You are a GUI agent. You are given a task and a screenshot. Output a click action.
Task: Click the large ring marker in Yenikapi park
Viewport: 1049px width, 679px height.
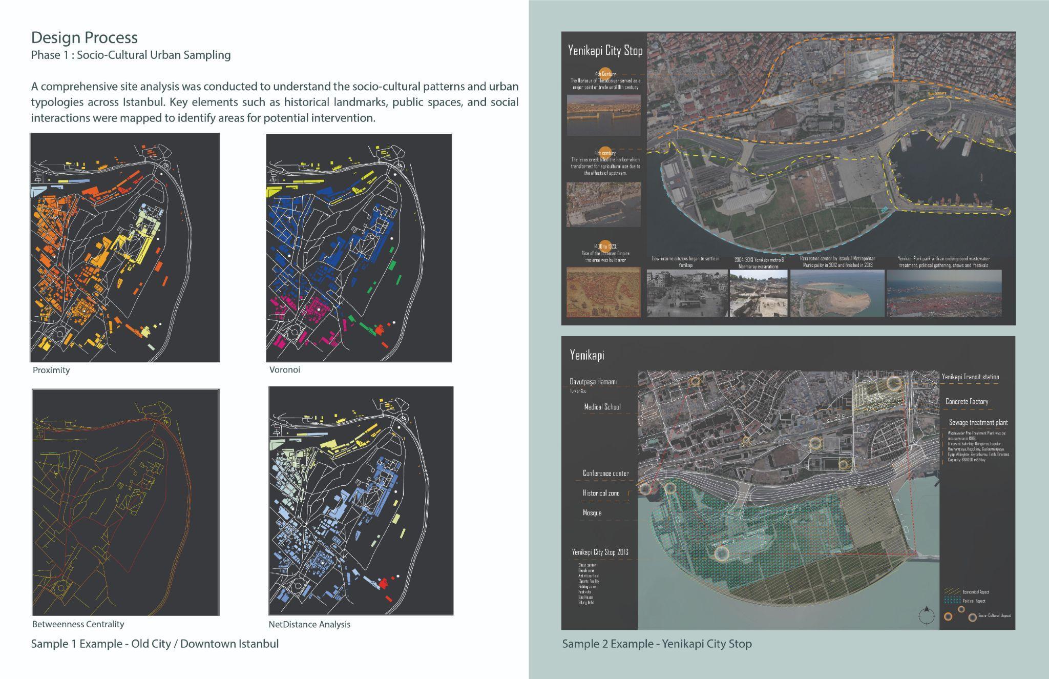(721, 553)
